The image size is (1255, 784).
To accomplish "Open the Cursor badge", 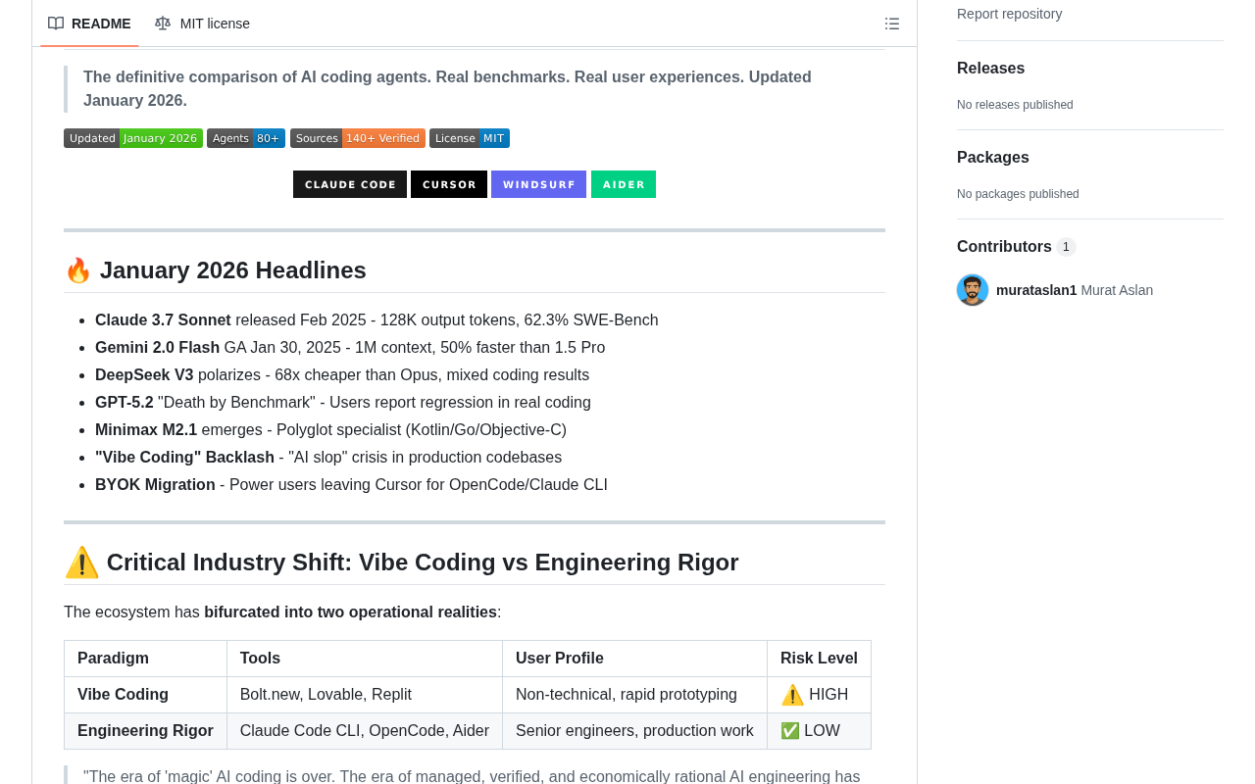I will [x=449, y=184].
